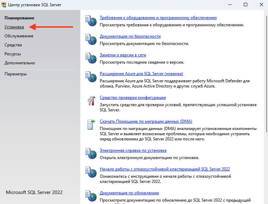Open Документация по безопасности link
This screenshot has height=204, width=268.
[x=130, y=36]
